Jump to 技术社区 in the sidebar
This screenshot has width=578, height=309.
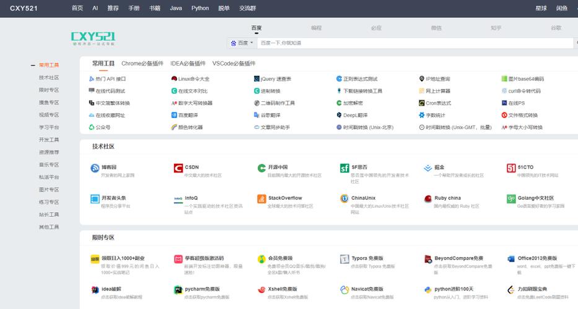click(49, 78)
